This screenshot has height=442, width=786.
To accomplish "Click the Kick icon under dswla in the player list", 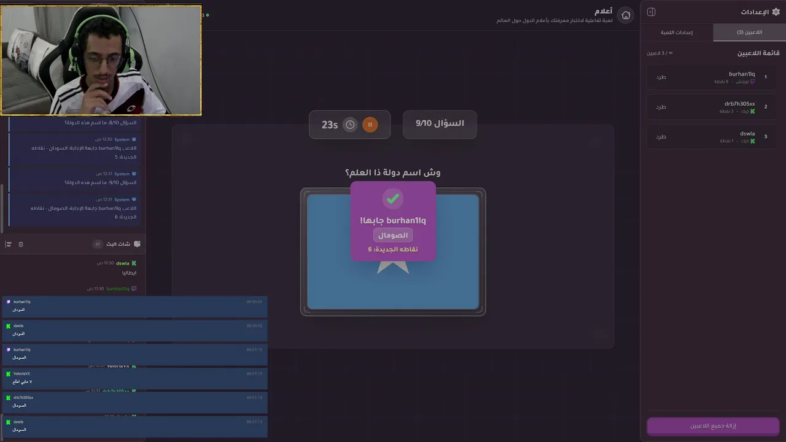I will (x=753, y=141).
